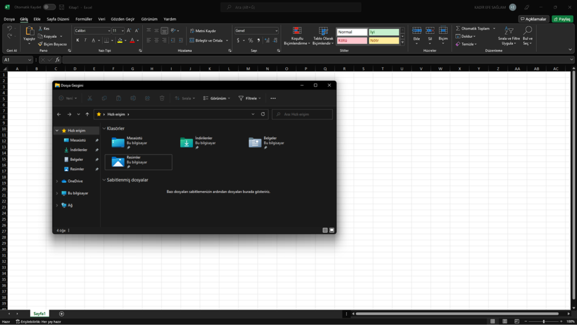Click the Metni Kaydır wrap text button

coord(203,31)
